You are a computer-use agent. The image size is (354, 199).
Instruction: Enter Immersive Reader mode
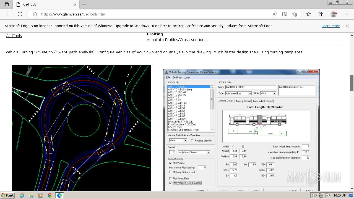pyautogui.click(x=285, y=14)
